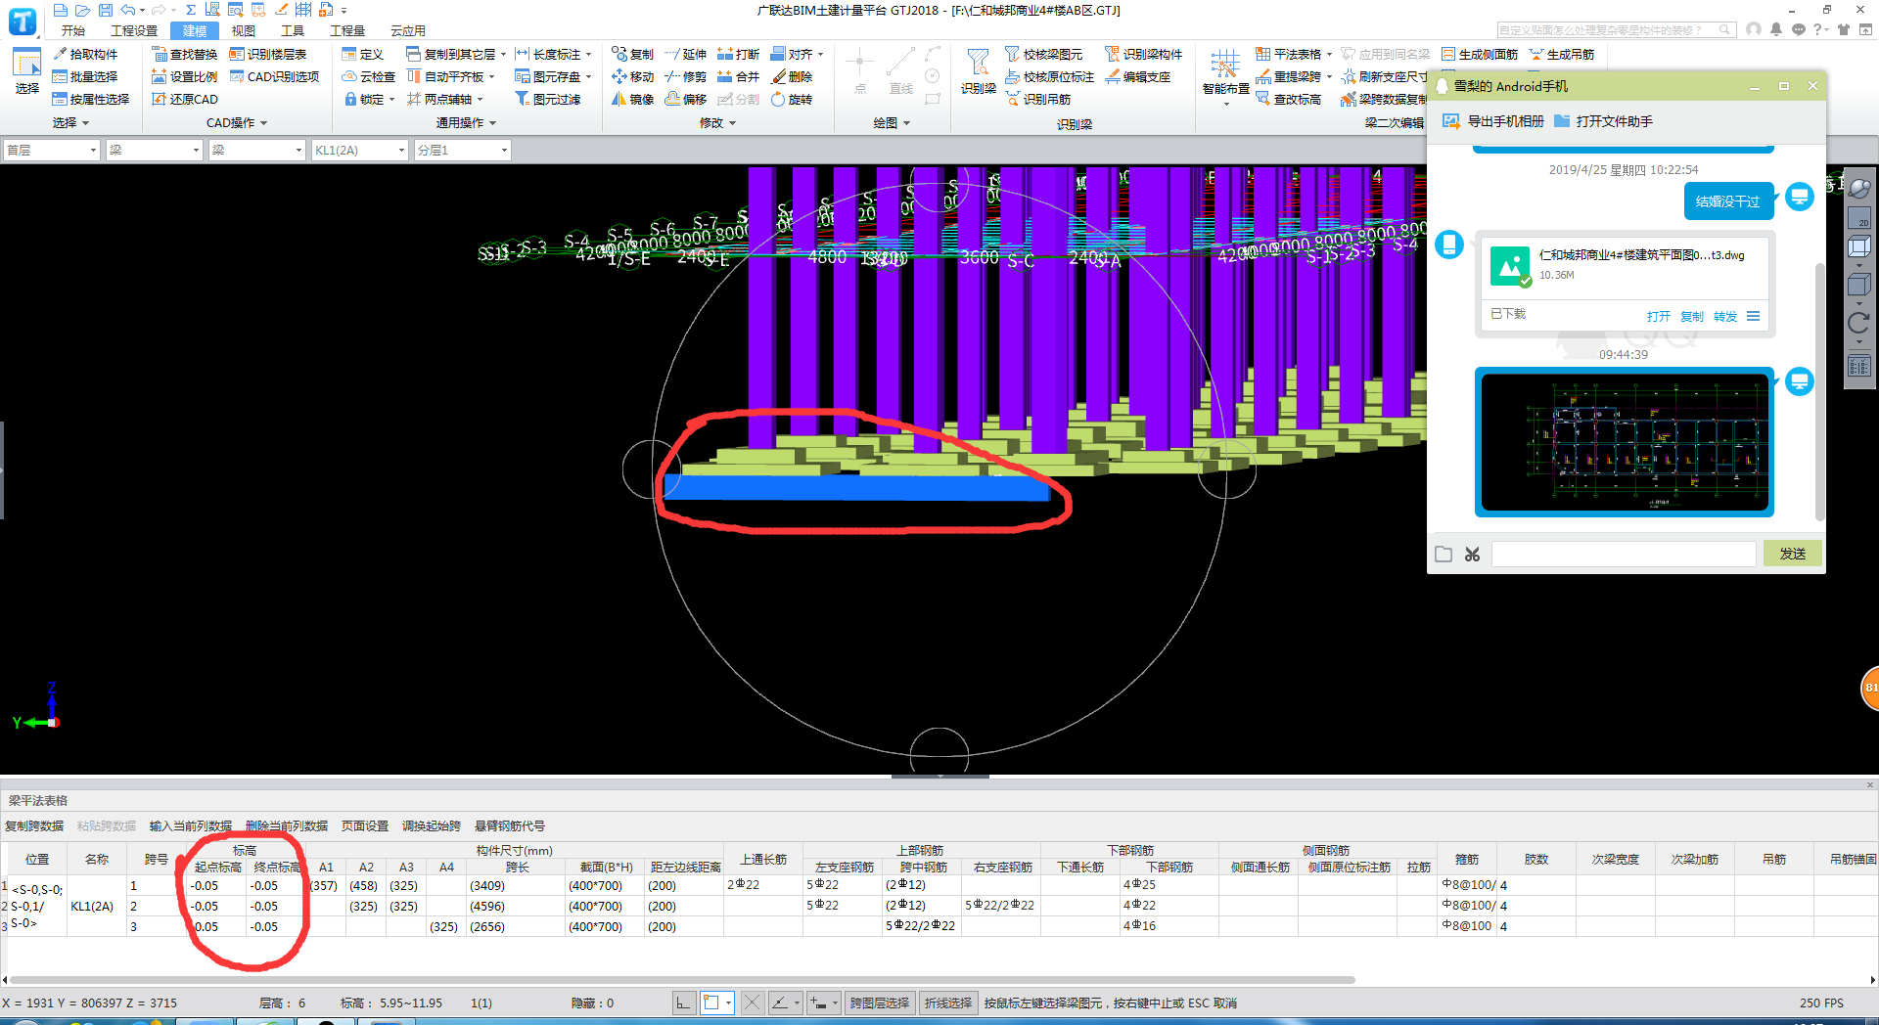Screen dimensions: 1879x1025
Task: Click the 旋转 rotate tool
Action: click(792, 99)
